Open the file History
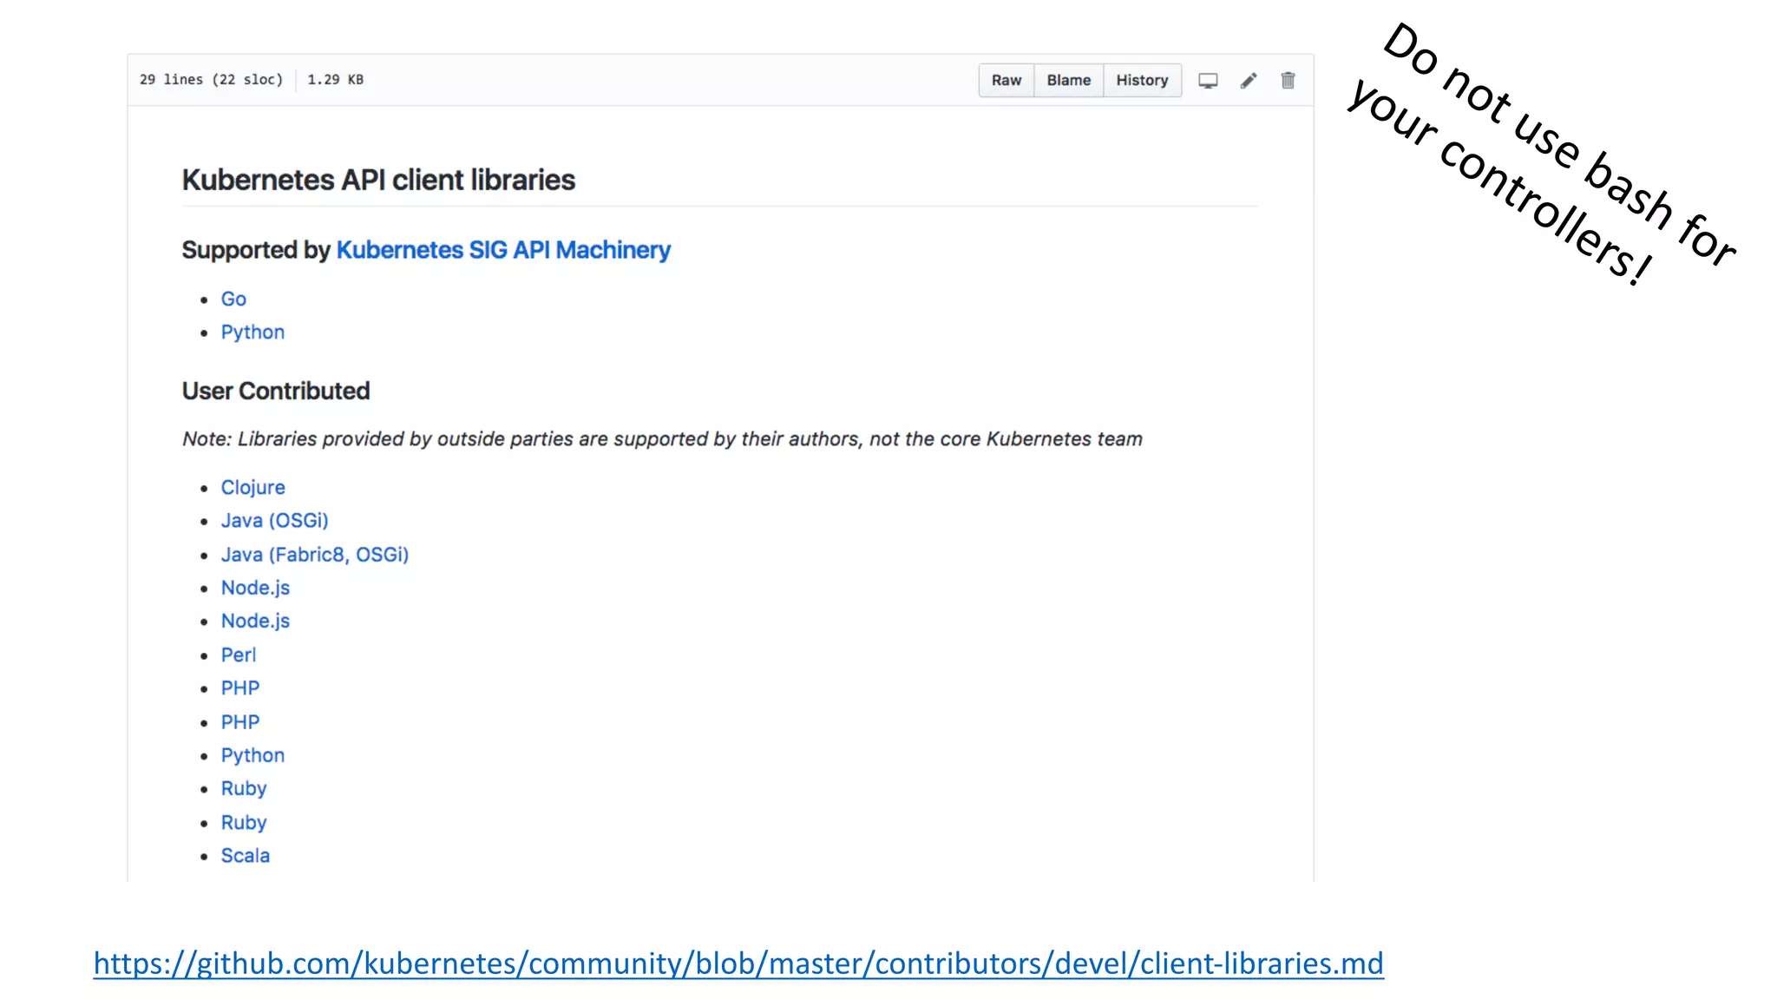 [1142, 81]
